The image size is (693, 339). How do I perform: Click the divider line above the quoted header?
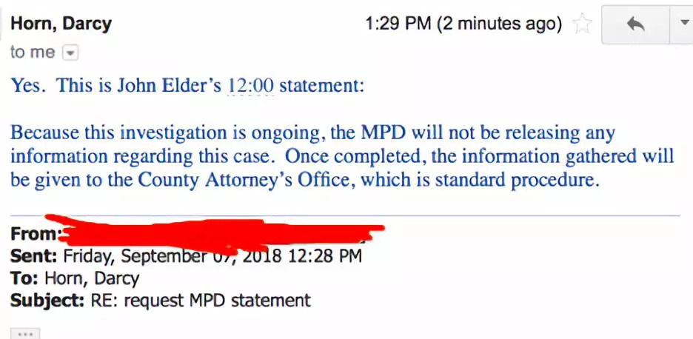click(x=345, y=215)
